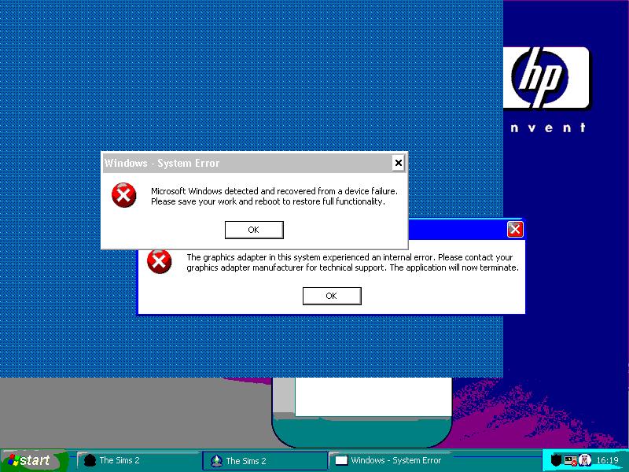Dismiss the Windows System Error dialog via its X
Image resolution: width=629 pixels, height=472 pixels.
(x=399, y=163)
